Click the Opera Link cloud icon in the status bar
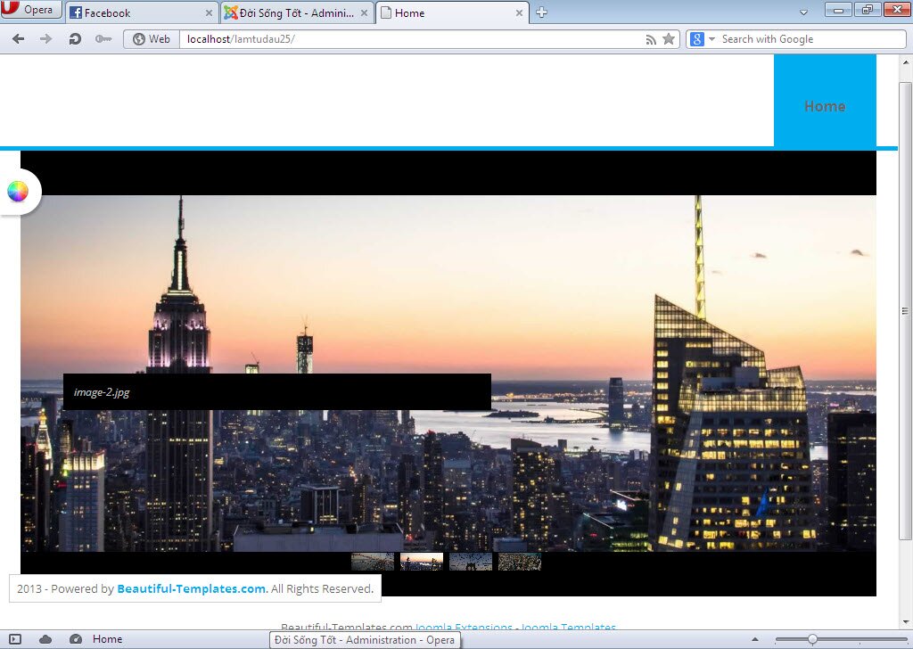This screenshot has height=649, width=913. 45,638
